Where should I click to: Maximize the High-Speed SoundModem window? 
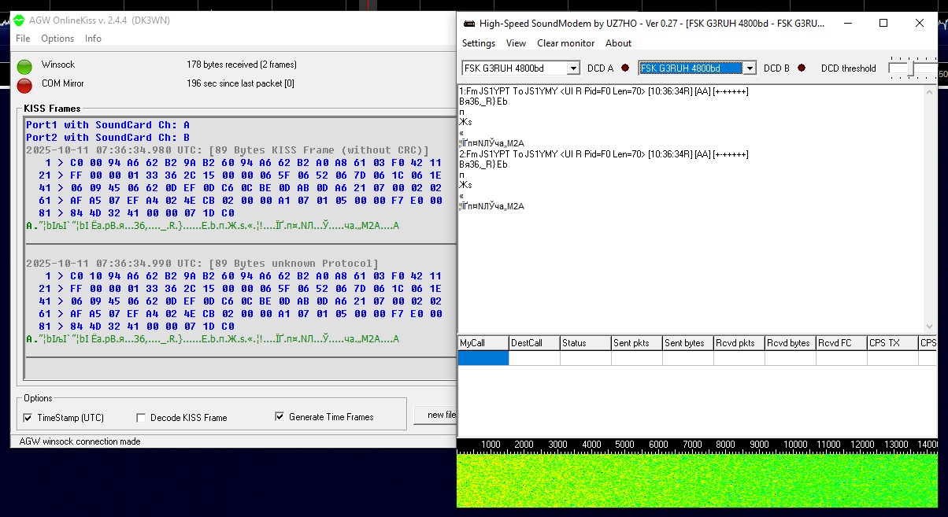tap(883, 24)
